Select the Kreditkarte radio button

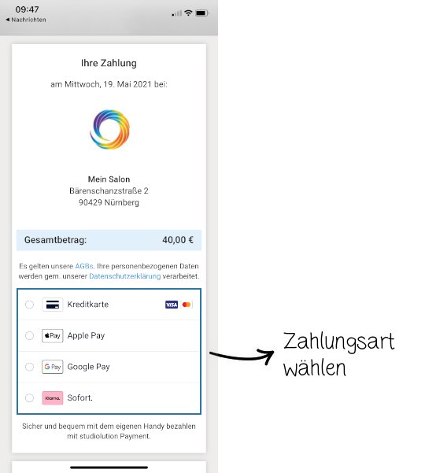(30, 305)
